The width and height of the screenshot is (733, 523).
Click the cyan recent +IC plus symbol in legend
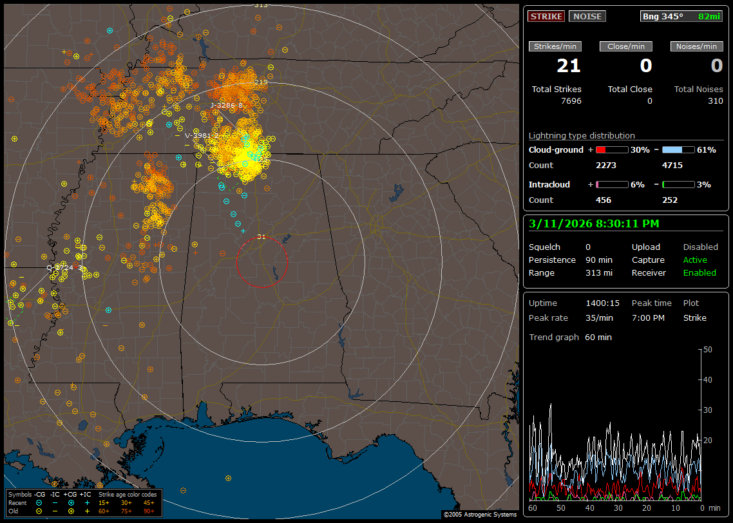click(x=86, y=503)
